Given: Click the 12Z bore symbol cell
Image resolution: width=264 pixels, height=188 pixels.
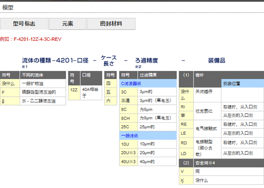Looking at the screenshot, I should [x=74, y=93].
